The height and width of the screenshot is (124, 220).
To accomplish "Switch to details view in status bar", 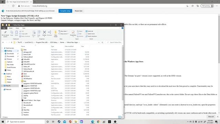I will tap(119, 117).
